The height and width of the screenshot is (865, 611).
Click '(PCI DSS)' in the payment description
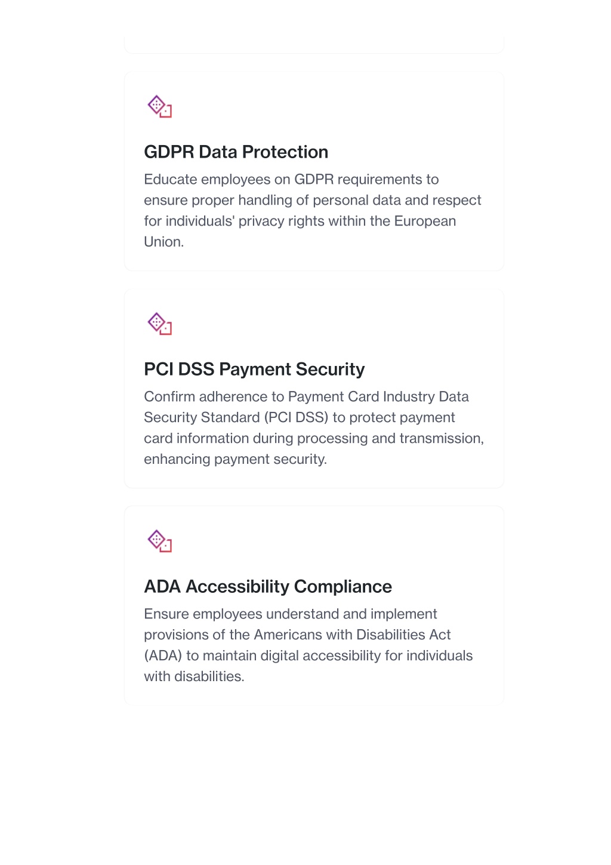click(x=297, y=417)
